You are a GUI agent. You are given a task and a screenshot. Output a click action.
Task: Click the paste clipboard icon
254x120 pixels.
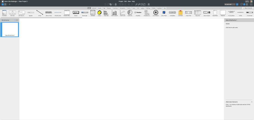pos(116,4)
